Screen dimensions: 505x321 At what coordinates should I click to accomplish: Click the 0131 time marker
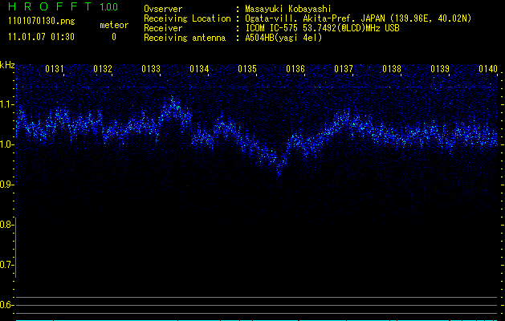55,70
